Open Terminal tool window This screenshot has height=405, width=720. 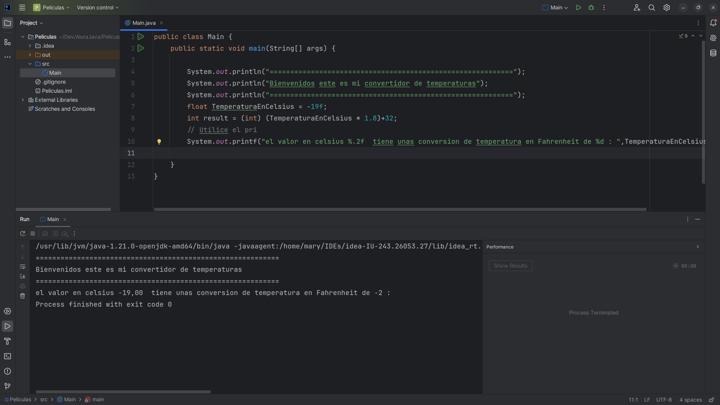[8, 356]
